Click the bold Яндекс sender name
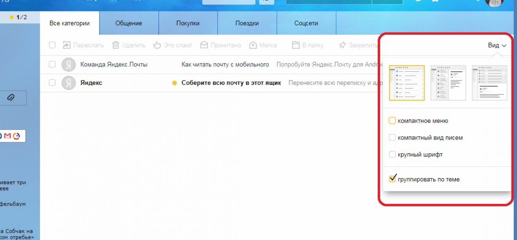The width and height of the screenshot is (517, 240). (x=91, y=83)
